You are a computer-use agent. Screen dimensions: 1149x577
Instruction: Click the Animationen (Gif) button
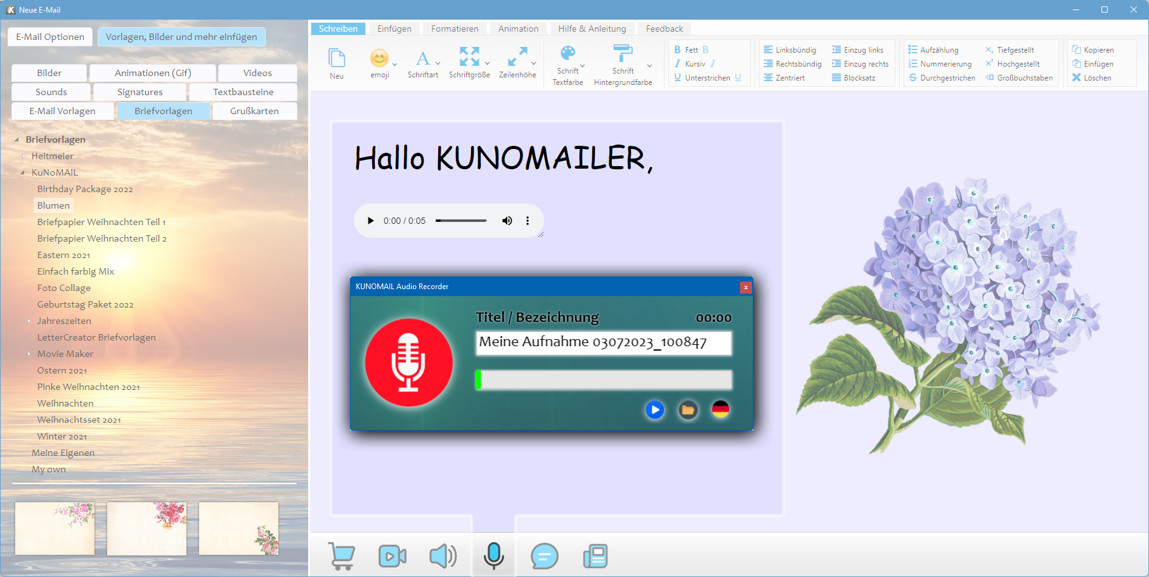pyautogui.click(x=153, y=73)
